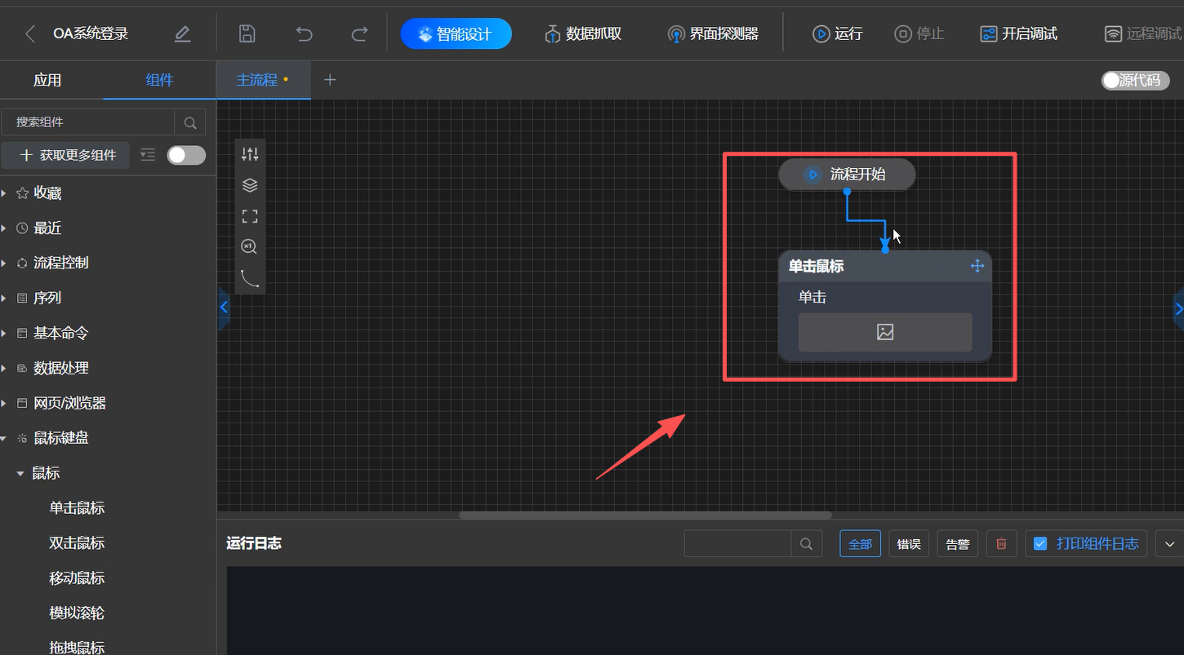The height and width of the screenshot is (655, 1184).
Task: Click the save floppy disk icon
Action: [x=247, y=33]
